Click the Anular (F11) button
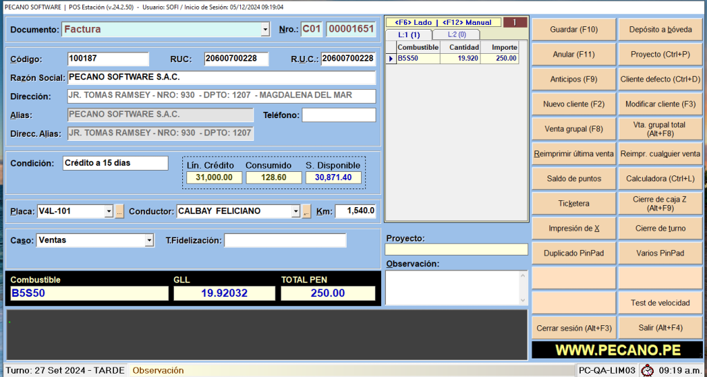Screen dimensions: 707x377 click(573, 55)
